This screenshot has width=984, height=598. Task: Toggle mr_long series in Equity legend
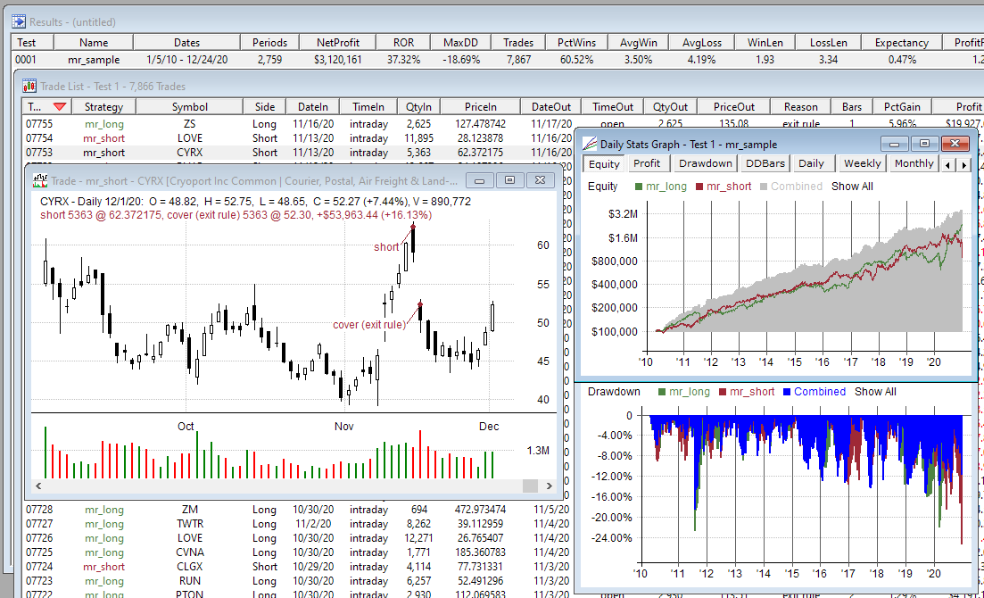point(665,187)
